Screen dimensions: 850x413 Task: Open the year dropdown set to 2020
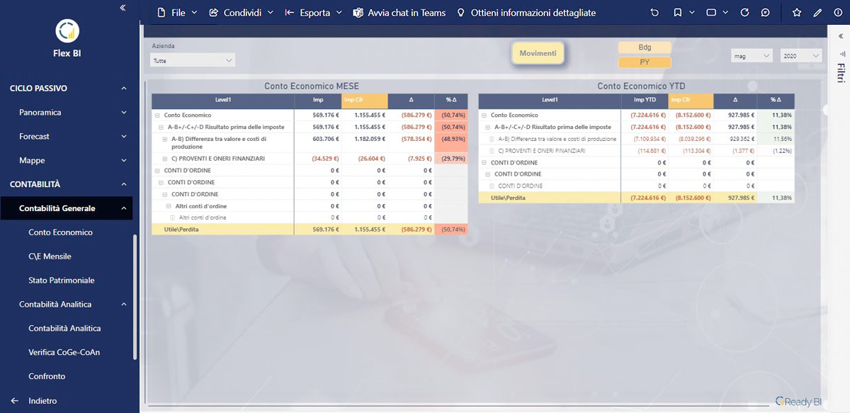pyautogui.click(x=801, y=55)
